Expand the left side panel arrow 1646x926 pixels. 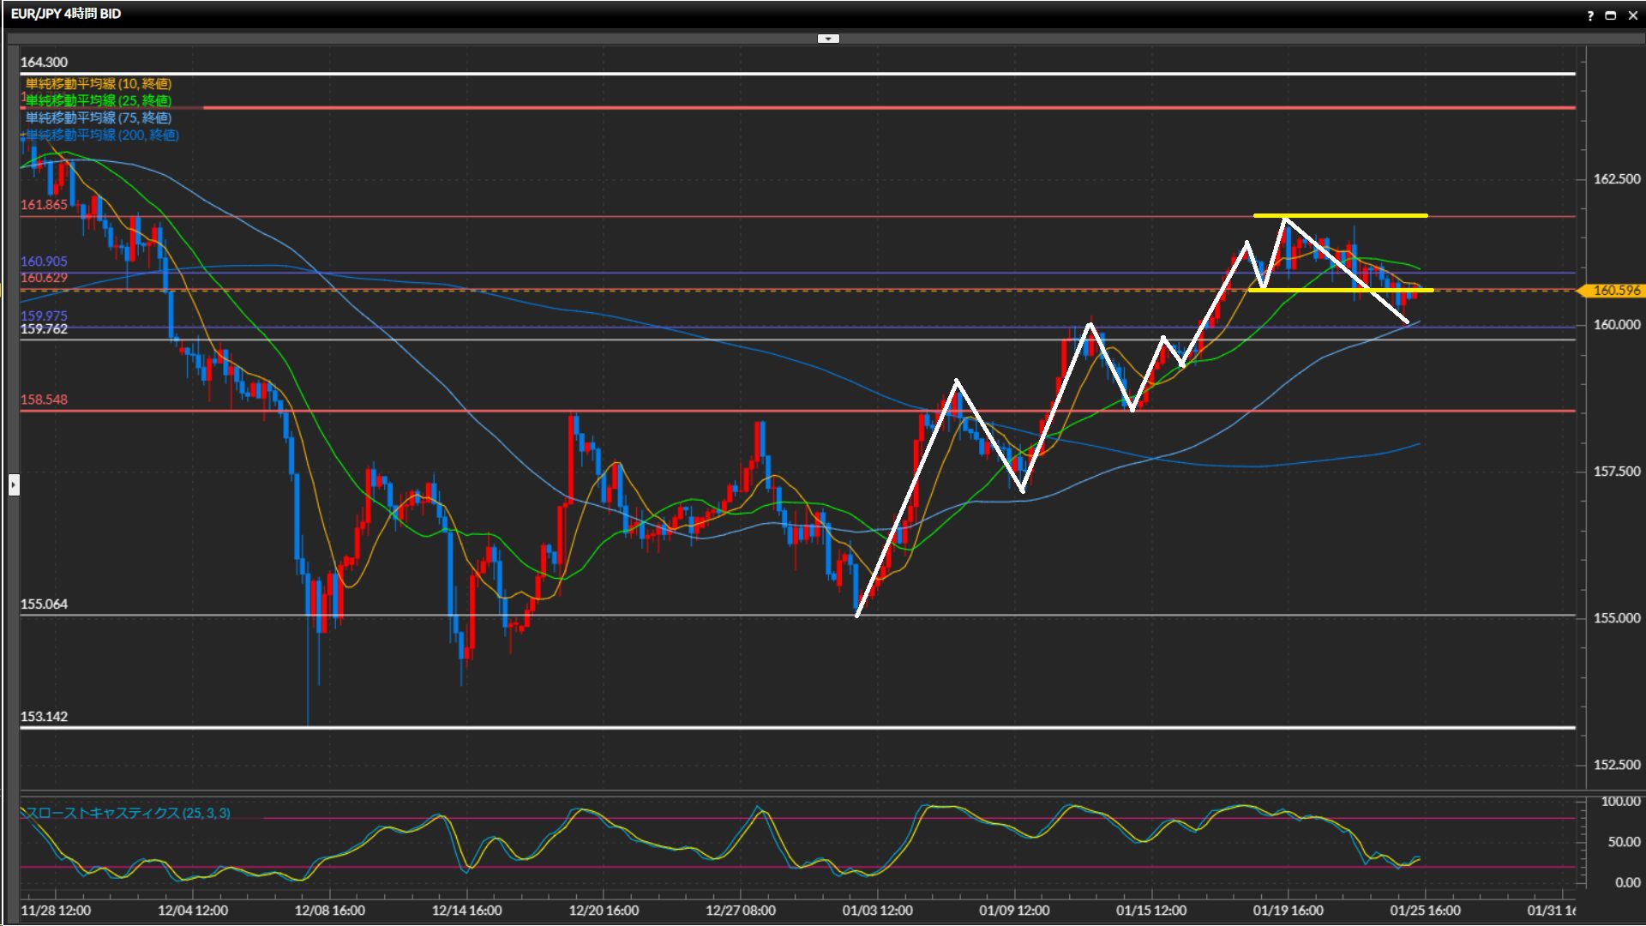(x=14, y=484)
